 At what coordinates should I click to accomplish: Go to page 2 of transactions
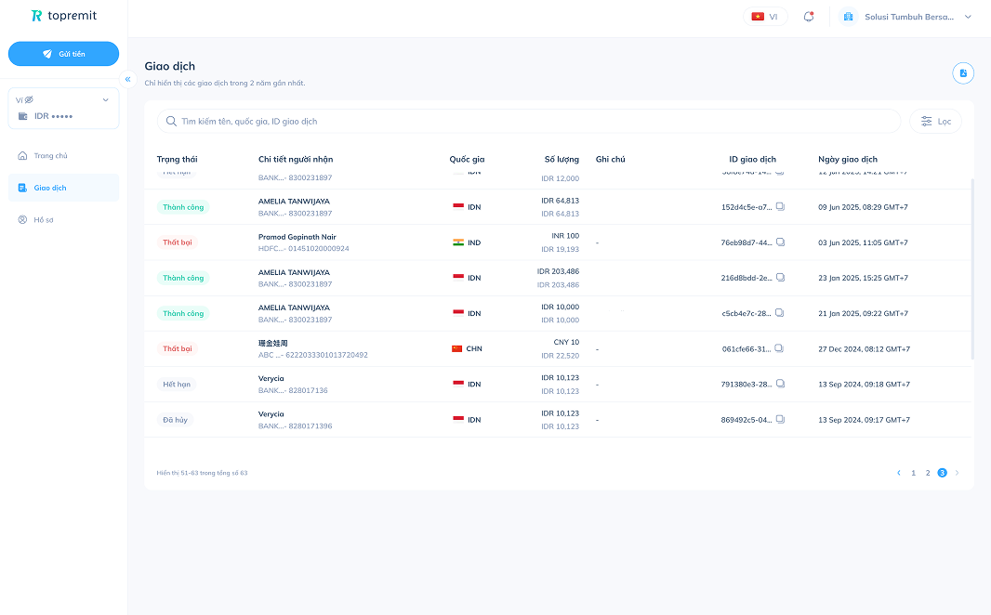coord(928,473)
